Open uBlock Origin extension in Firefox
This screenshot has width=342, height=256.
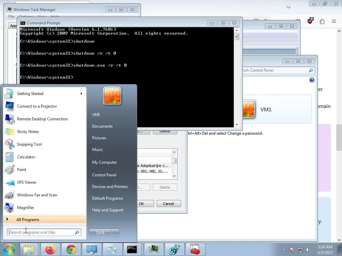click(310, 21)
